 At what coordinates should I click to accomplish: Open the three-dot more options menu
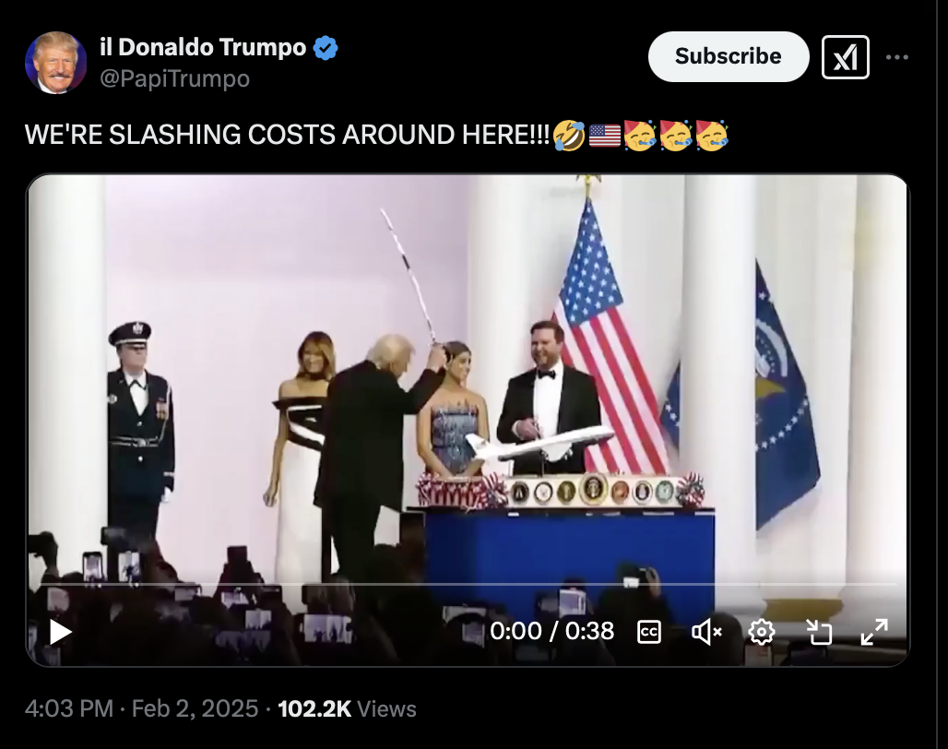coord(897,57)
